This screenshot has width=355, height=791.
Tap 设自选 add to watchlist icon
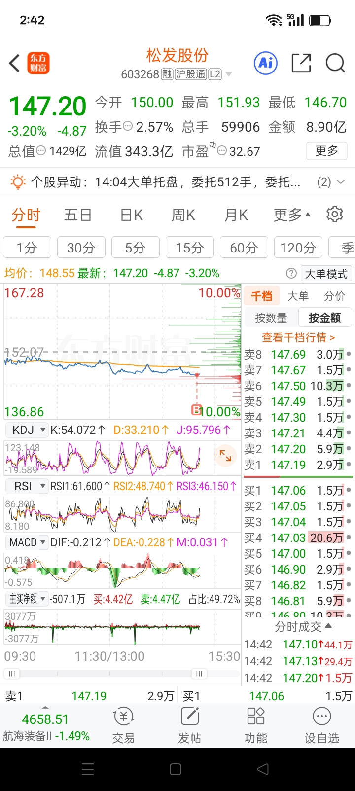322,725
